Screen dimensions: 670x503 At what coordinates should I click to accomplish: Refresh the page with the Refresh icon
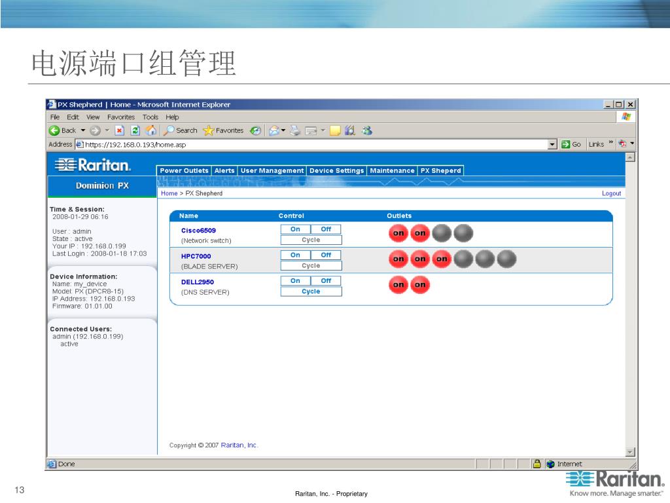click(x=135, y=130)
